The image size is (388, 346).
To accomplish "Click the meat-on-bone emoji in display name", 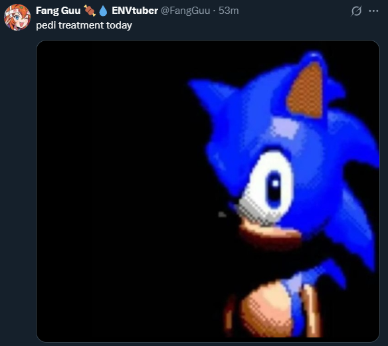I will 89,11.
